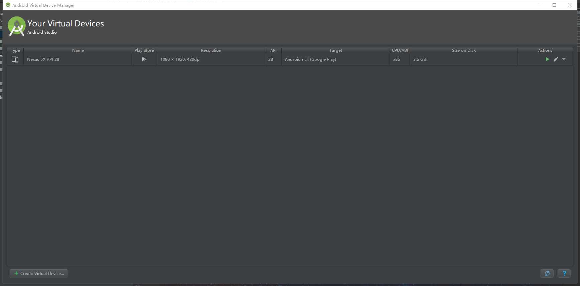This screenshot has height=286, width=580.
Task: Refresh the virtual device list
Action: 547,273
